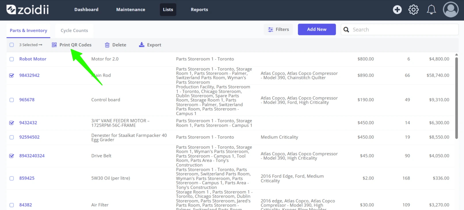The image size is (464, 210).
Task: Open the Dashboard menu
Action: click(x=86, y=9)
